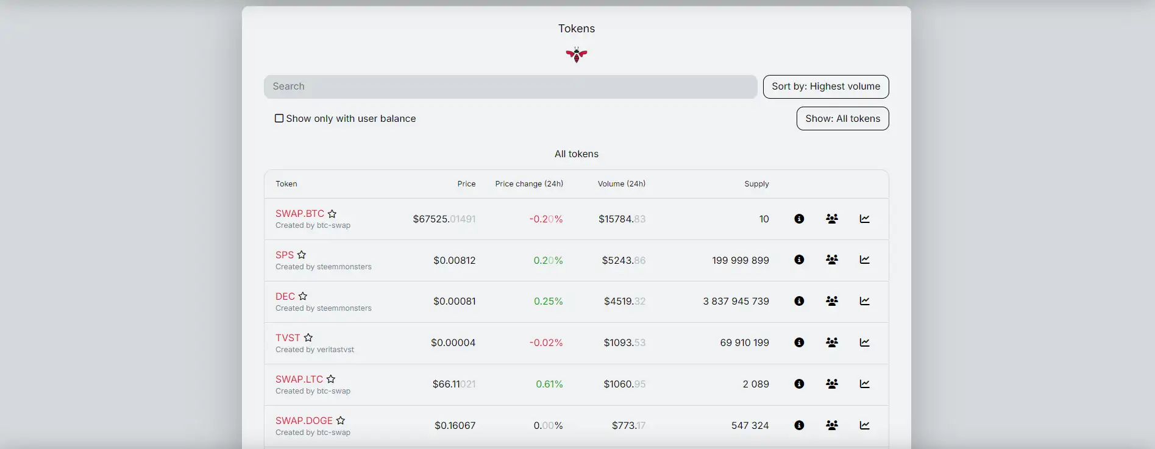This screenshot has width=1155, height=449.
Task: Click the Price change (24h) column header
Action: pos(528,184)
